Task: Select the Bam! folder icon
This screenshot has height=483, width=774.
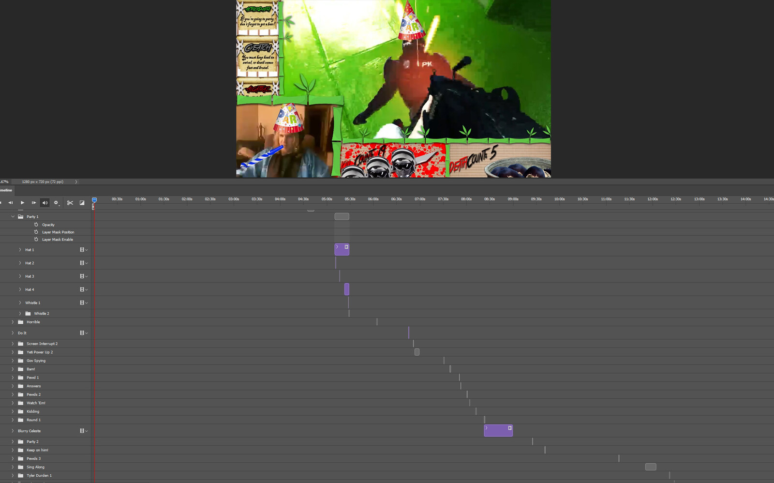Action: point(21,369)
